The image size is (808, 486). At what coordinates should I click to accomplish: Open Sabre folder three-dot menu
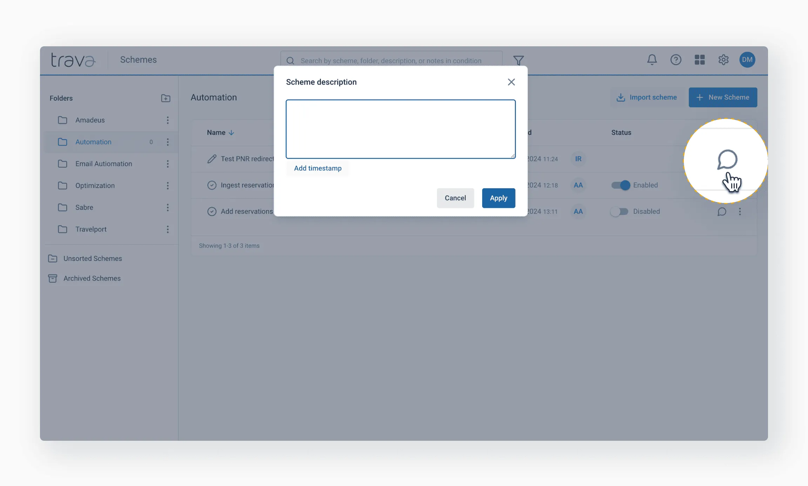[x=168, y=208]
